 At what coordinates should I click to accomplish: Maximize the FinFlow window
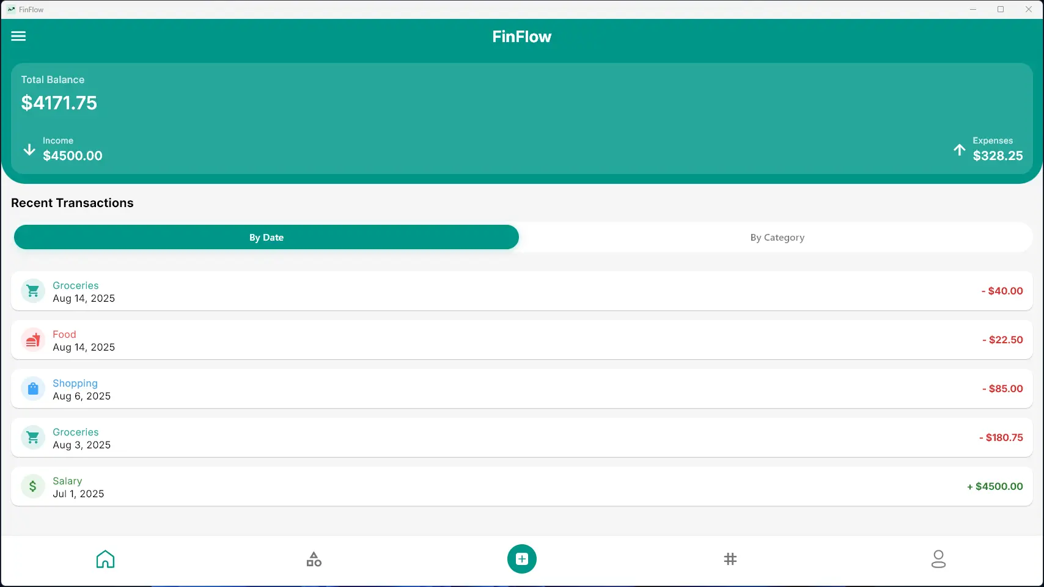tap(1001, 9)
